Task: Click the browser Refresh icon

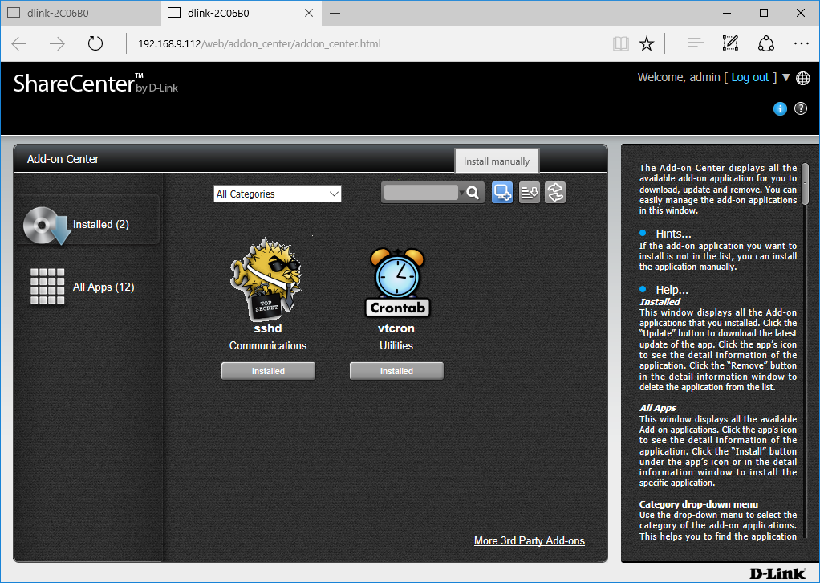Action: pyautogui.click(x=95, y=43)
